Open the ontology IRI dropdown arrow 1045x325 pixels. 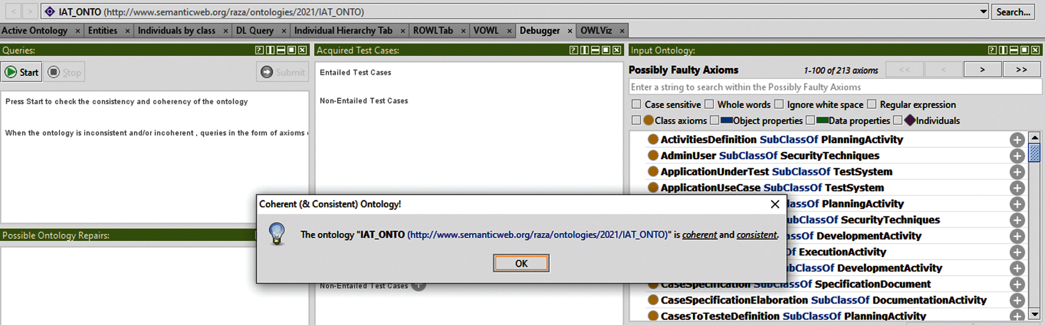coord(983,12)
